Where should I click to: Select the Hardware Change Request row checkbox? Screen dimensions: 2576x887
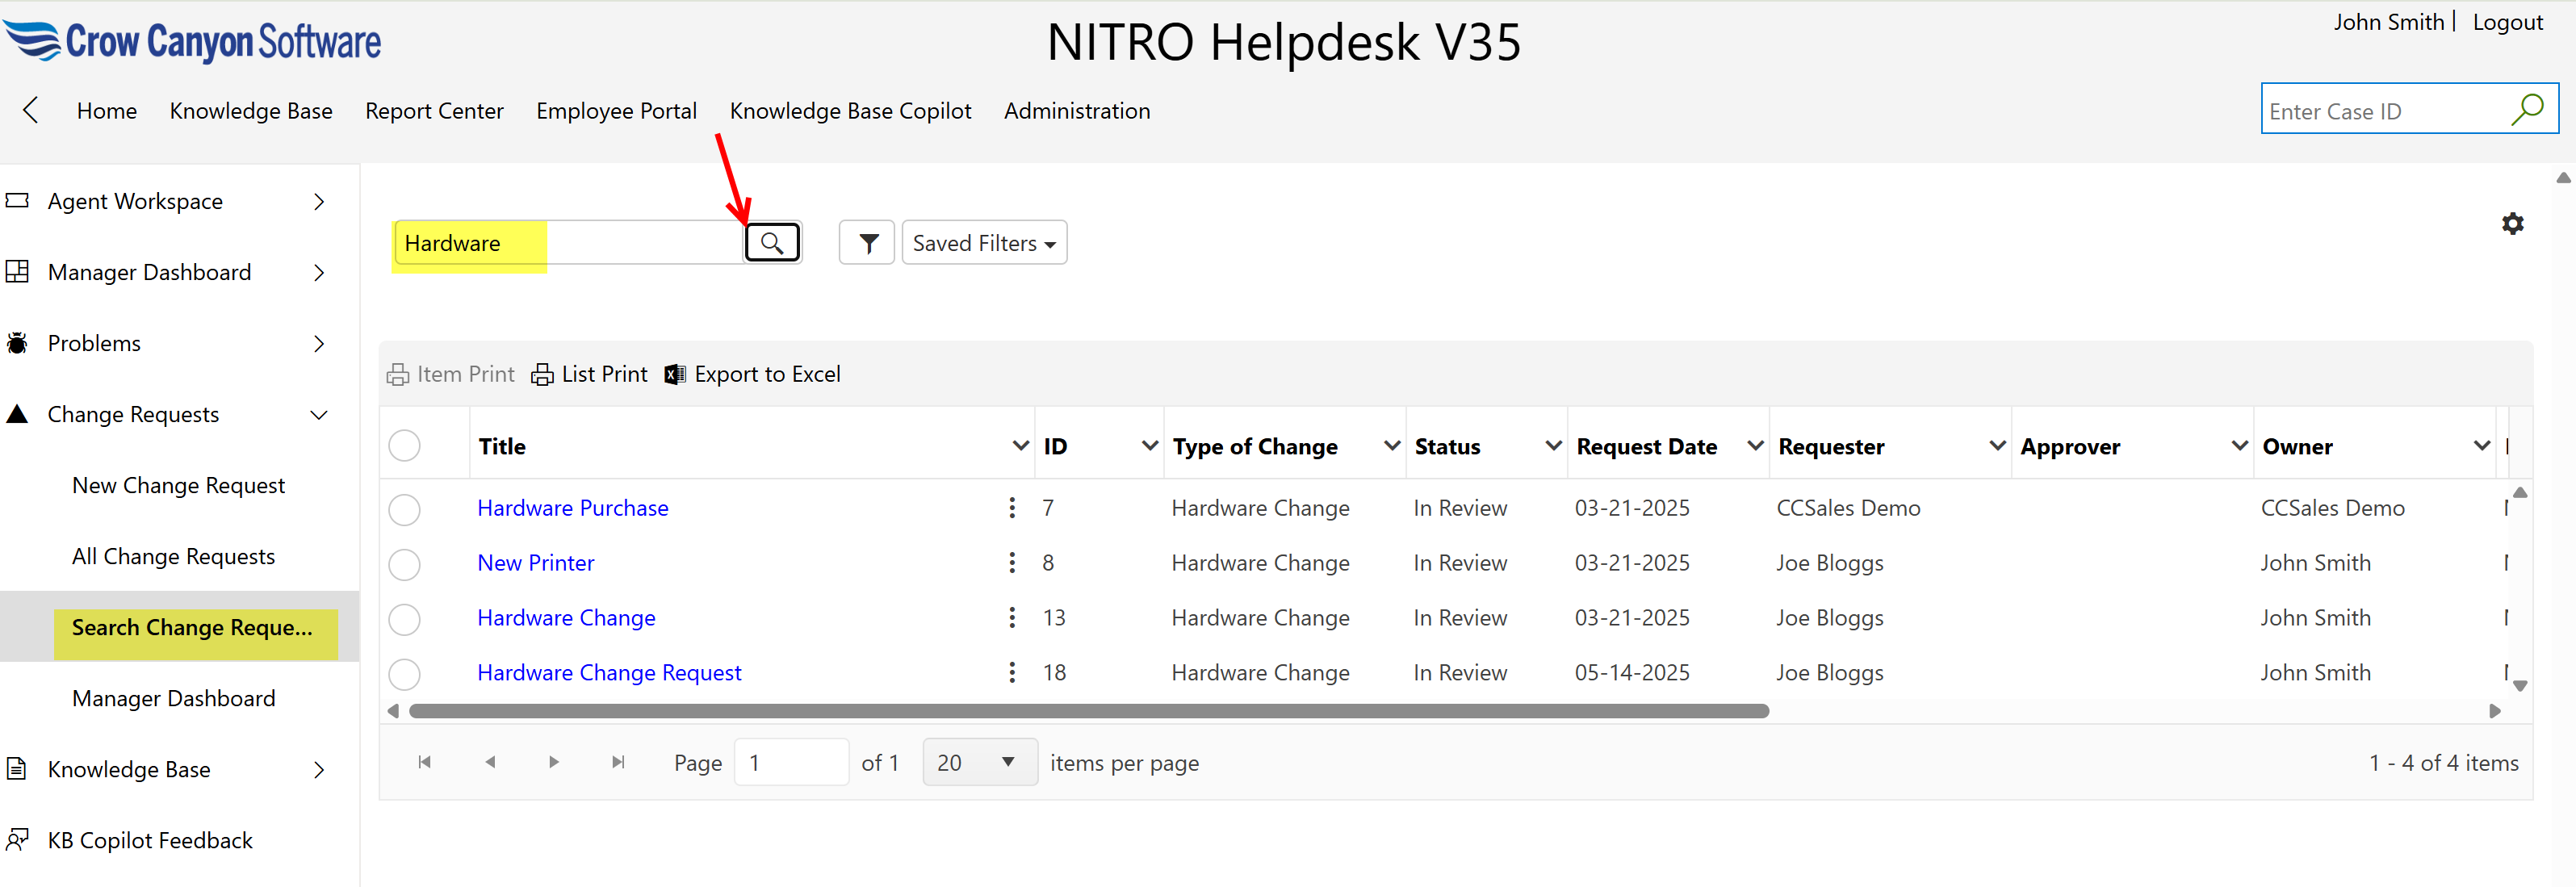click(x=404, y=674)
